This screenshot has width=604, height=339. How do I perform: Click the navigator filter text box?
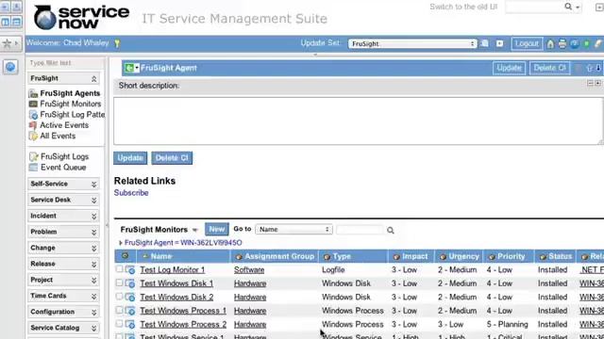[x=65, y=63]
